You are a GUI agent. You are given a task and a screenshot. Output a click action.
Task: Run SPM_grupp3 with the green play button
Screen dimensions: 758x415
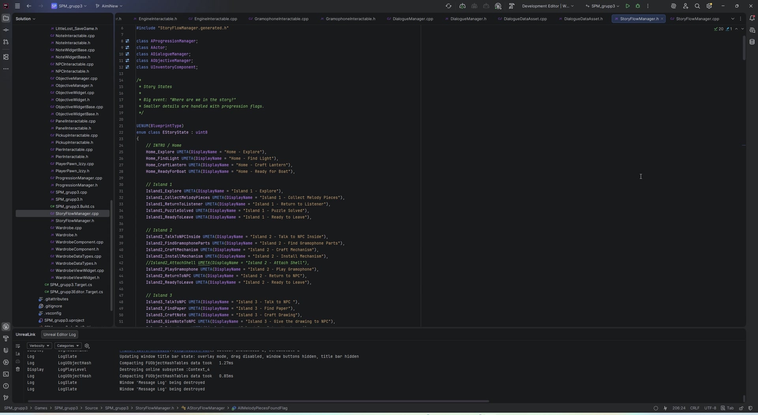[627, 6]
